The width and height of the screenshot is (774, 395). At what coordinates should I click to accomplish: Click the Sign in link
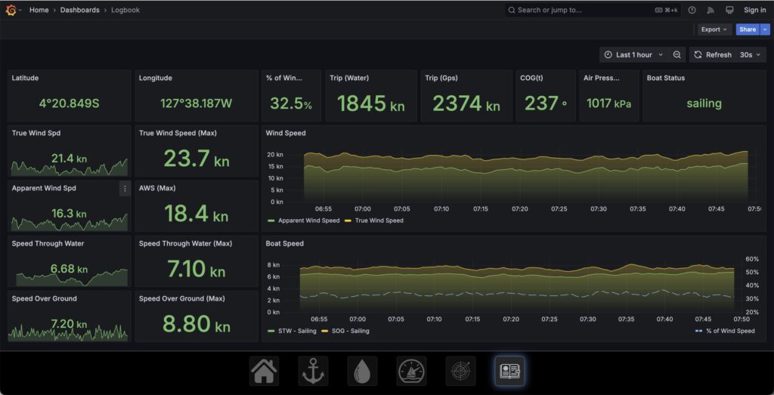(x=754, y=10)
